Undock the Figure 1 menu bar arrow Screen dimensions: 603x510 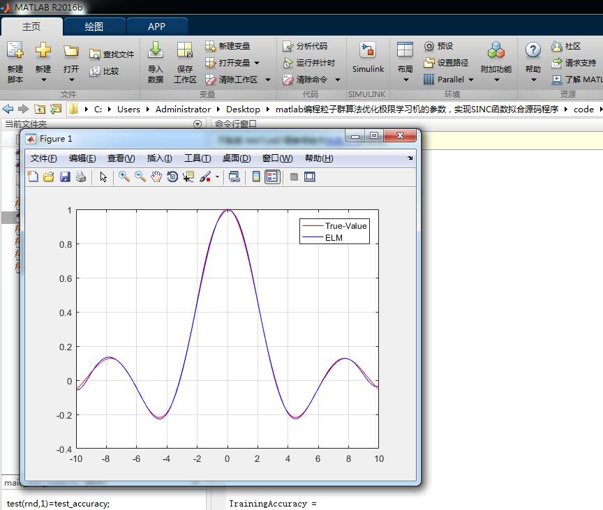tap(410, 158)
